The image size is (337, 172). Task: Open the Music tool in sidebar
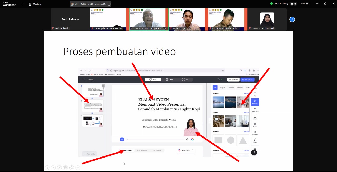tap(255, 140)
